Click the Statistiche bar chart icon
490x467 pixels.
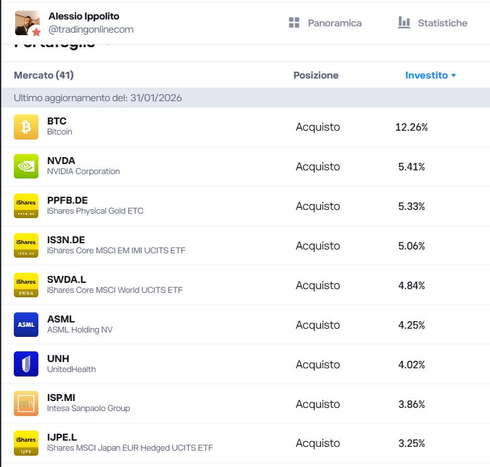tap(404, 23)
